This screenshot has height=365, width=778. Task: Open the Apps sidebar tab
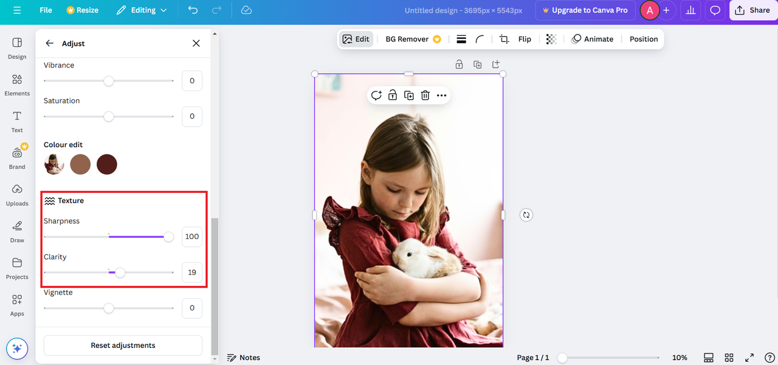click(17, 305)
